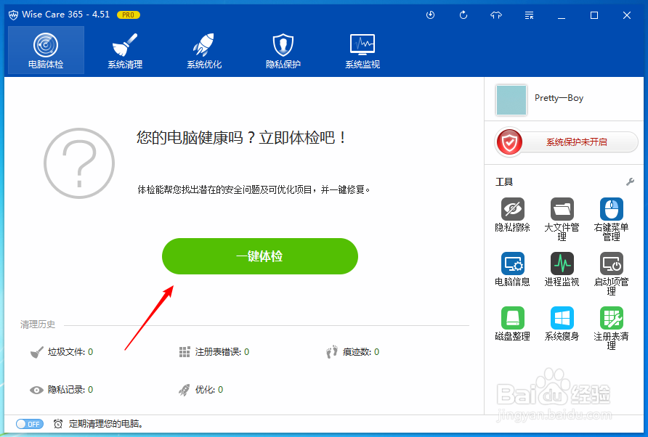The image size is (648, 437).
Task: Click the refresh arrow icon in the title bar
Action: pyautogui.click(x=463, y=15)
